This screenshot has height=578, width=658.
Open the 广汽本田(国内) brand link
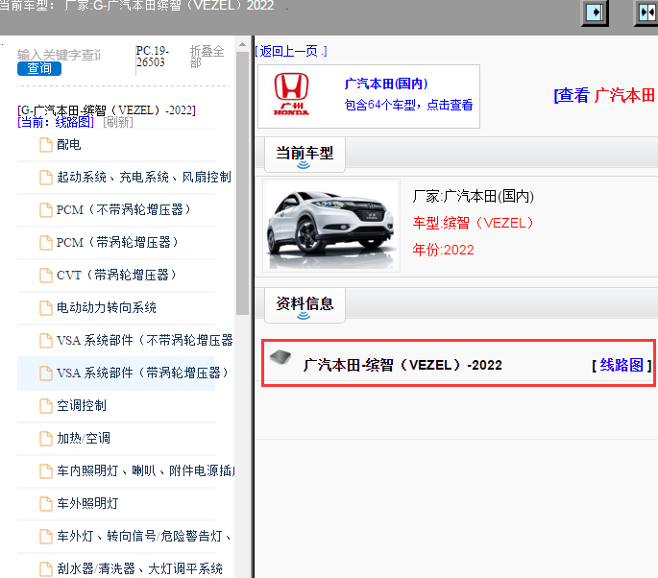(x=386, y=84)
